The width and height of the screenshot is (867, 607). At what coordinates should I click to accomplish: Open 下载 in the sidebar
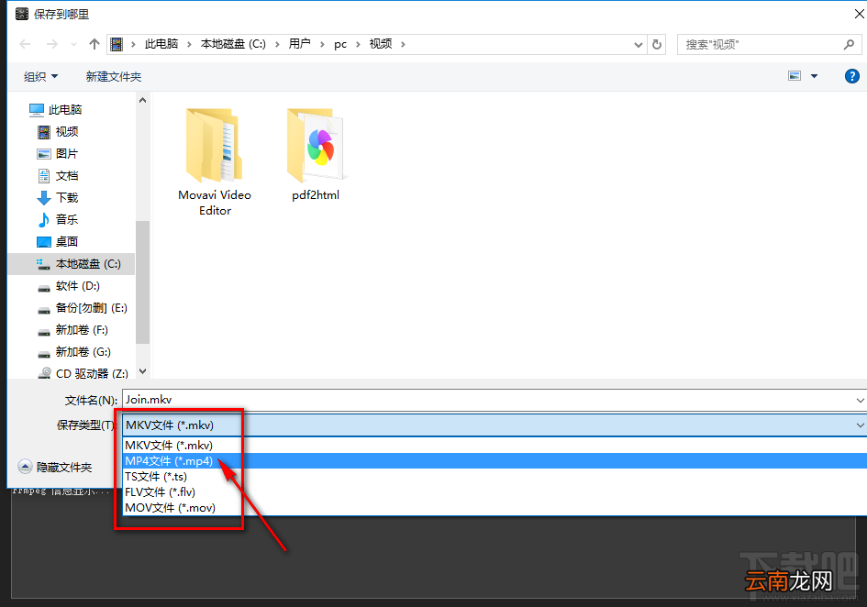point(58,197)
